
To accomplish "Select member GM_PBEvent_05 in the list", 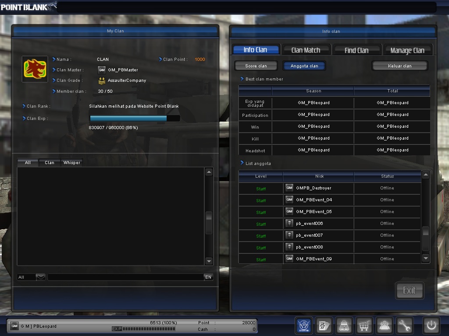I will tap(330, 212).
